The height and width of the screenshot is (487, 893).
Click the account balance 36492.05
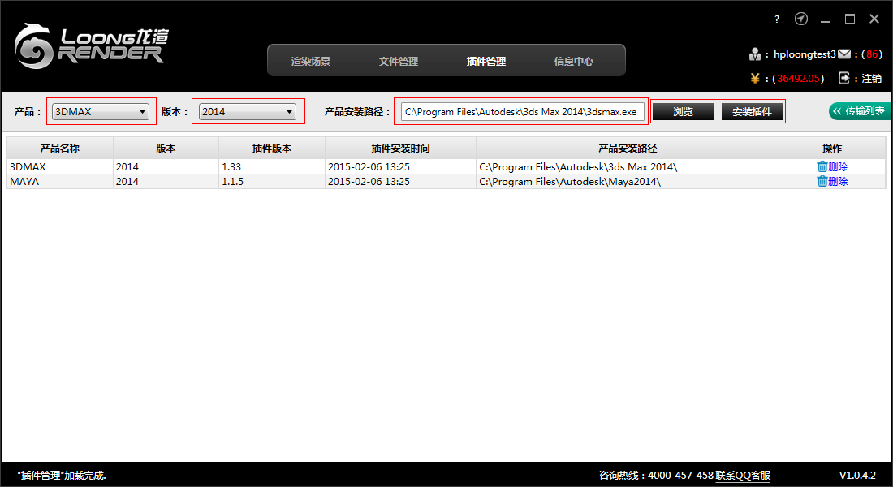pos(799,79)
